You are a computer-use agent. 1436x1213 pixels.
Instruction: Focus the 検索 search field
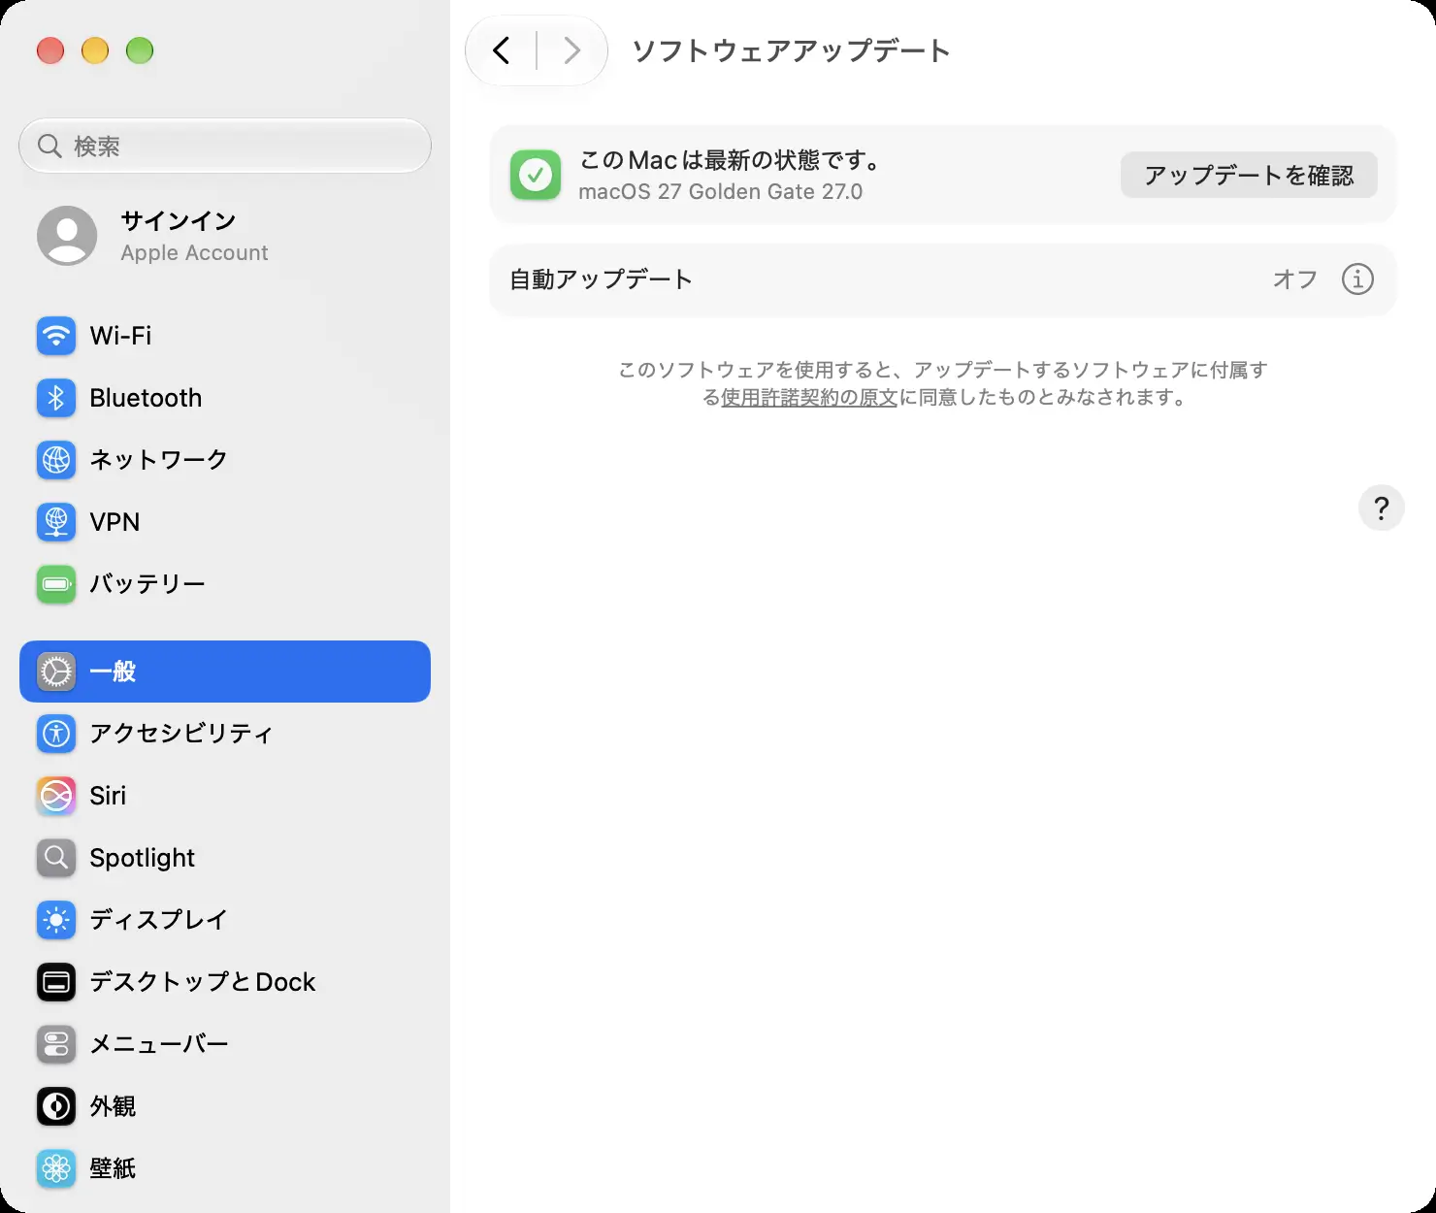(x=225, y=146)
